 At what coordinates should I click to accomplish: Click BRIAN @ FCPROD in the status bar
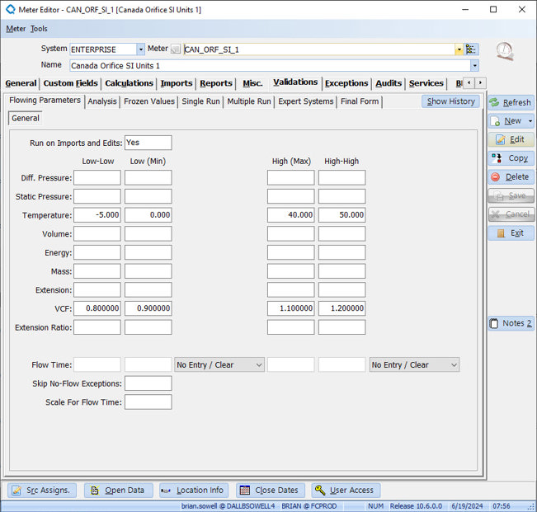point(309,506)
